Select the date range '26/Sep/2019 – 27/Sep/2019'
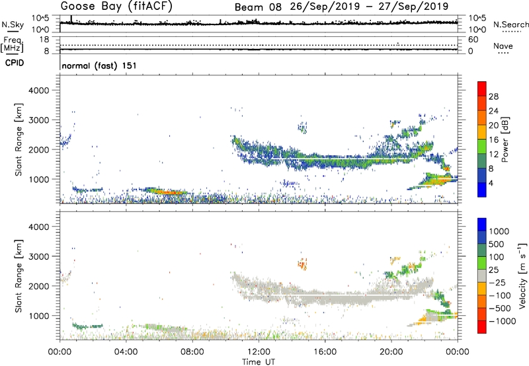 369,7
